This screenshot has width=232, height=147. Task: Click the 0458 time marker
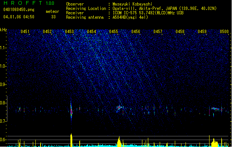coord(180,31)
